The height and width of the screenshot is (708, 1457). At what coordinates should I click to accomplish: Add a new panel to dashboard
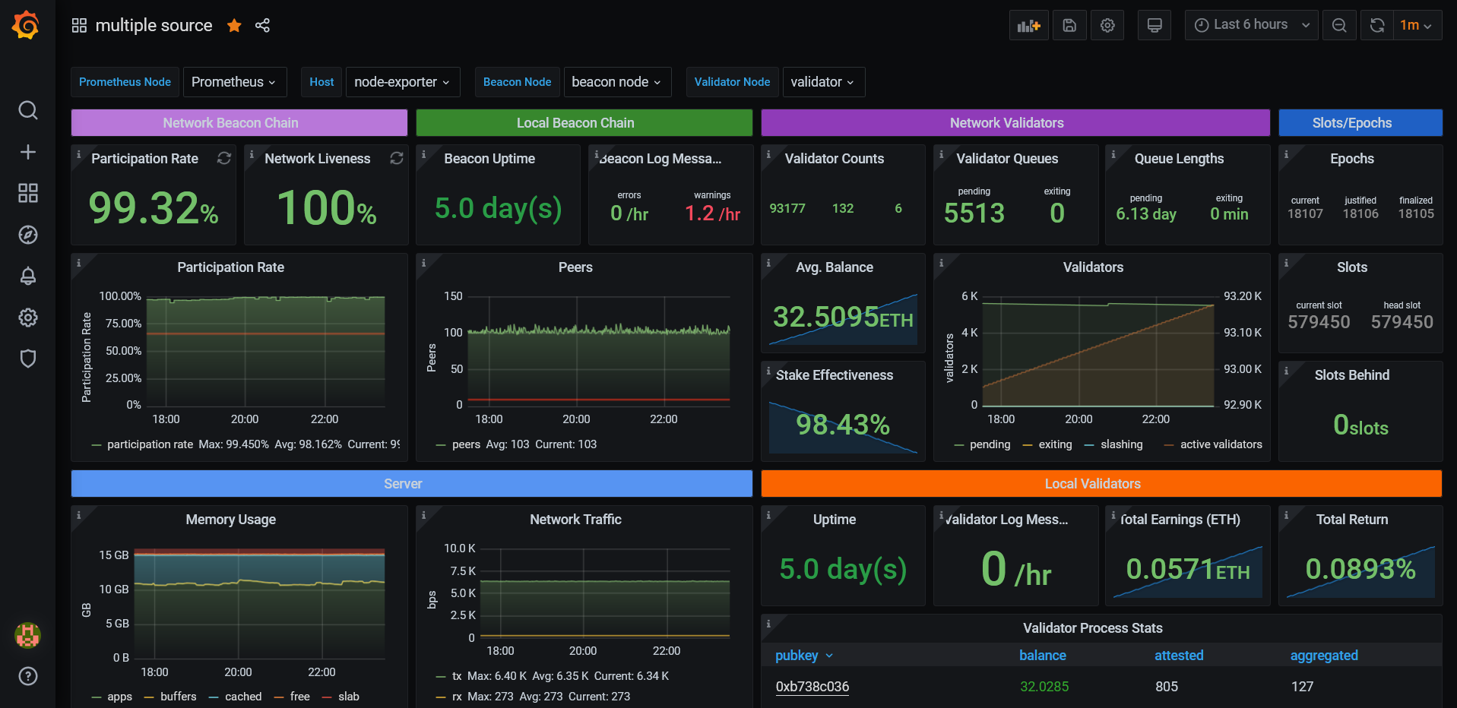tap(1028, 25)
